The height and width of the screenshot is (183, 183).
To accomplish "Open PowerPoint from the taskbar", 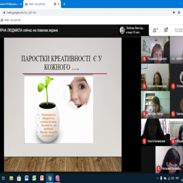I will [42, 178].
